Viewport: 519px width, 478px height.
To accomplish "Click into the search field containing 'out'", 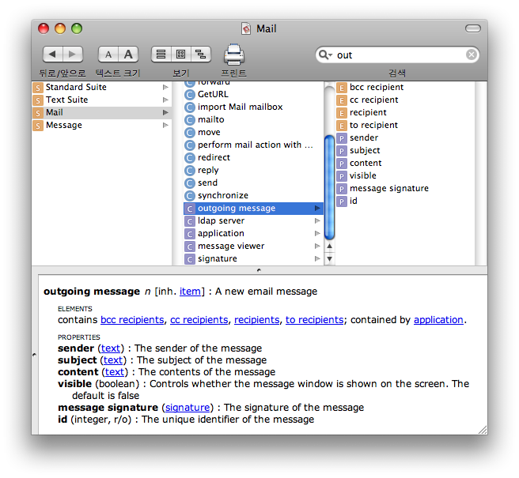I will pos(397,55).
